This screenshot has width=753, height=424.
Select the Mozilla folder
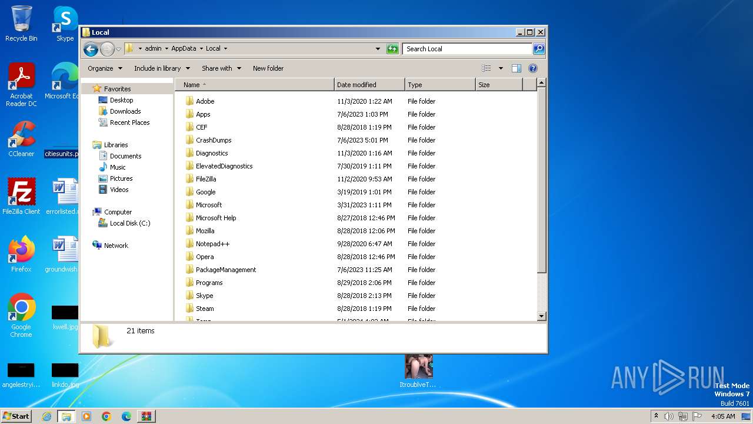pos(205,231)
